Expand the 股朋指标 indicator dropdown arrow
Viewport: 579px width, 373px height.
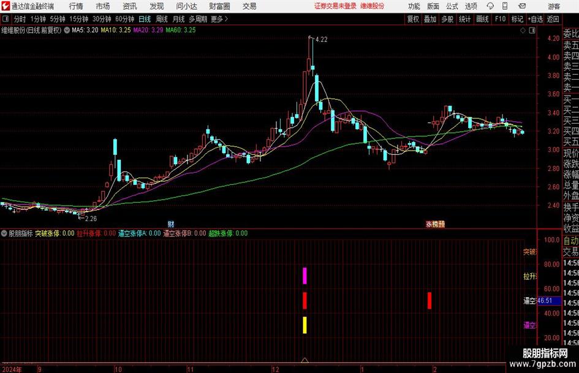(4, 233)
